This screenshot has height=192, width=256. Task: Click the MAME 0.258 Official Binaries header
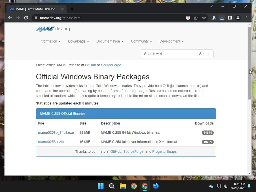click(126, 113)
